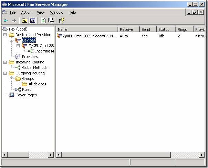Viewport: 208px width, 168px height.
Task: Click the Outgoing Routing folder icon
Action: point(12,73)
